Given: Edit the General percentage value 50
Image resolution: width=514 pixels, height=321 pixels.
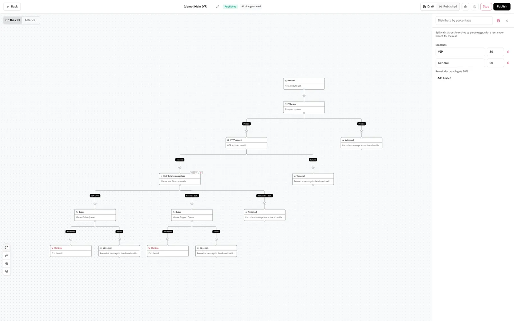Looking at the screenshot, I should pyautogui.click(x=495, y=63).
